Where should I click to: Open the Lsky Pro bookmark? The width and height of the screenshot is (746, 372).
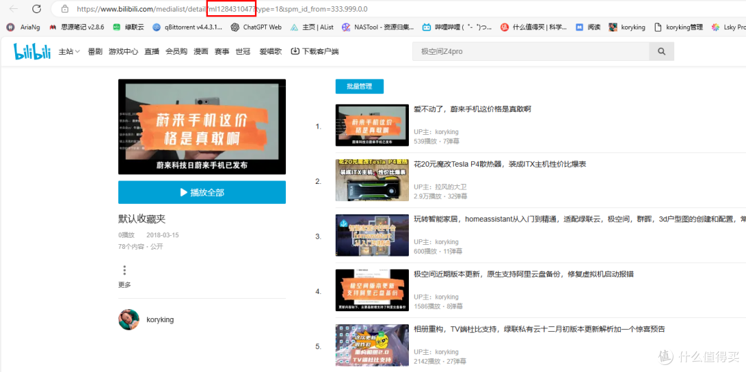[729, 27]
